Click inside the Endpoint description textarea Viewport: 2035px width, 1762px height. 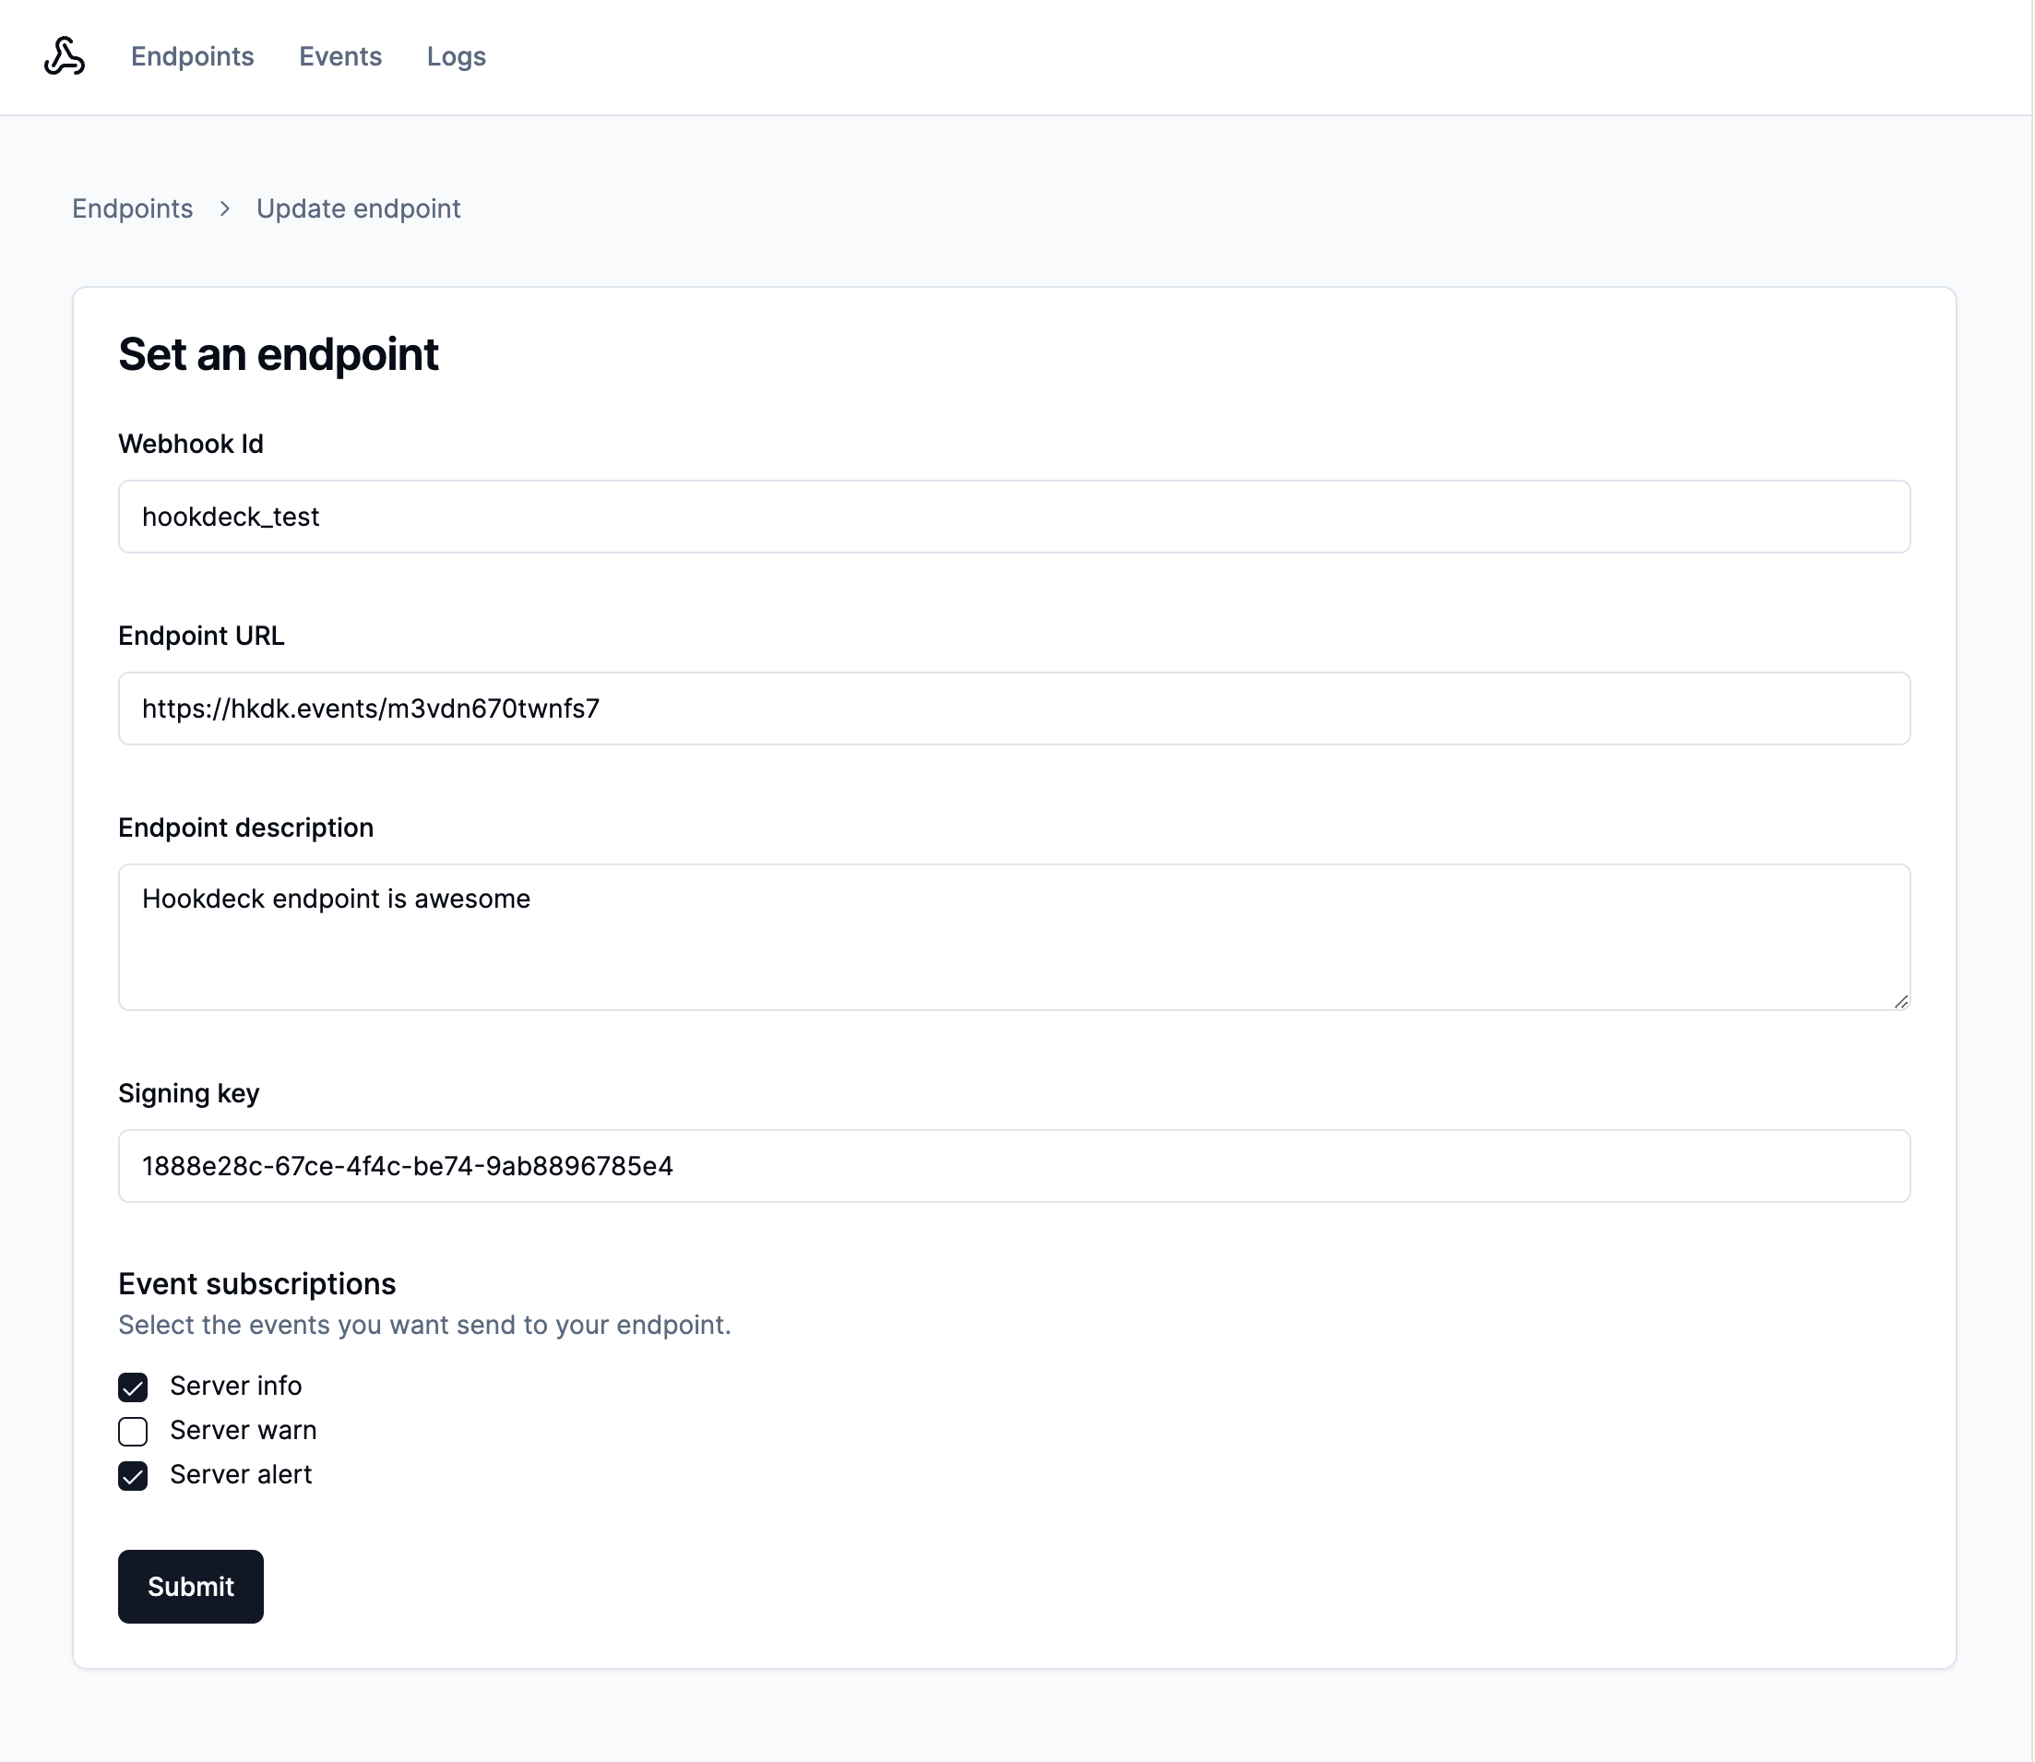1013,935
